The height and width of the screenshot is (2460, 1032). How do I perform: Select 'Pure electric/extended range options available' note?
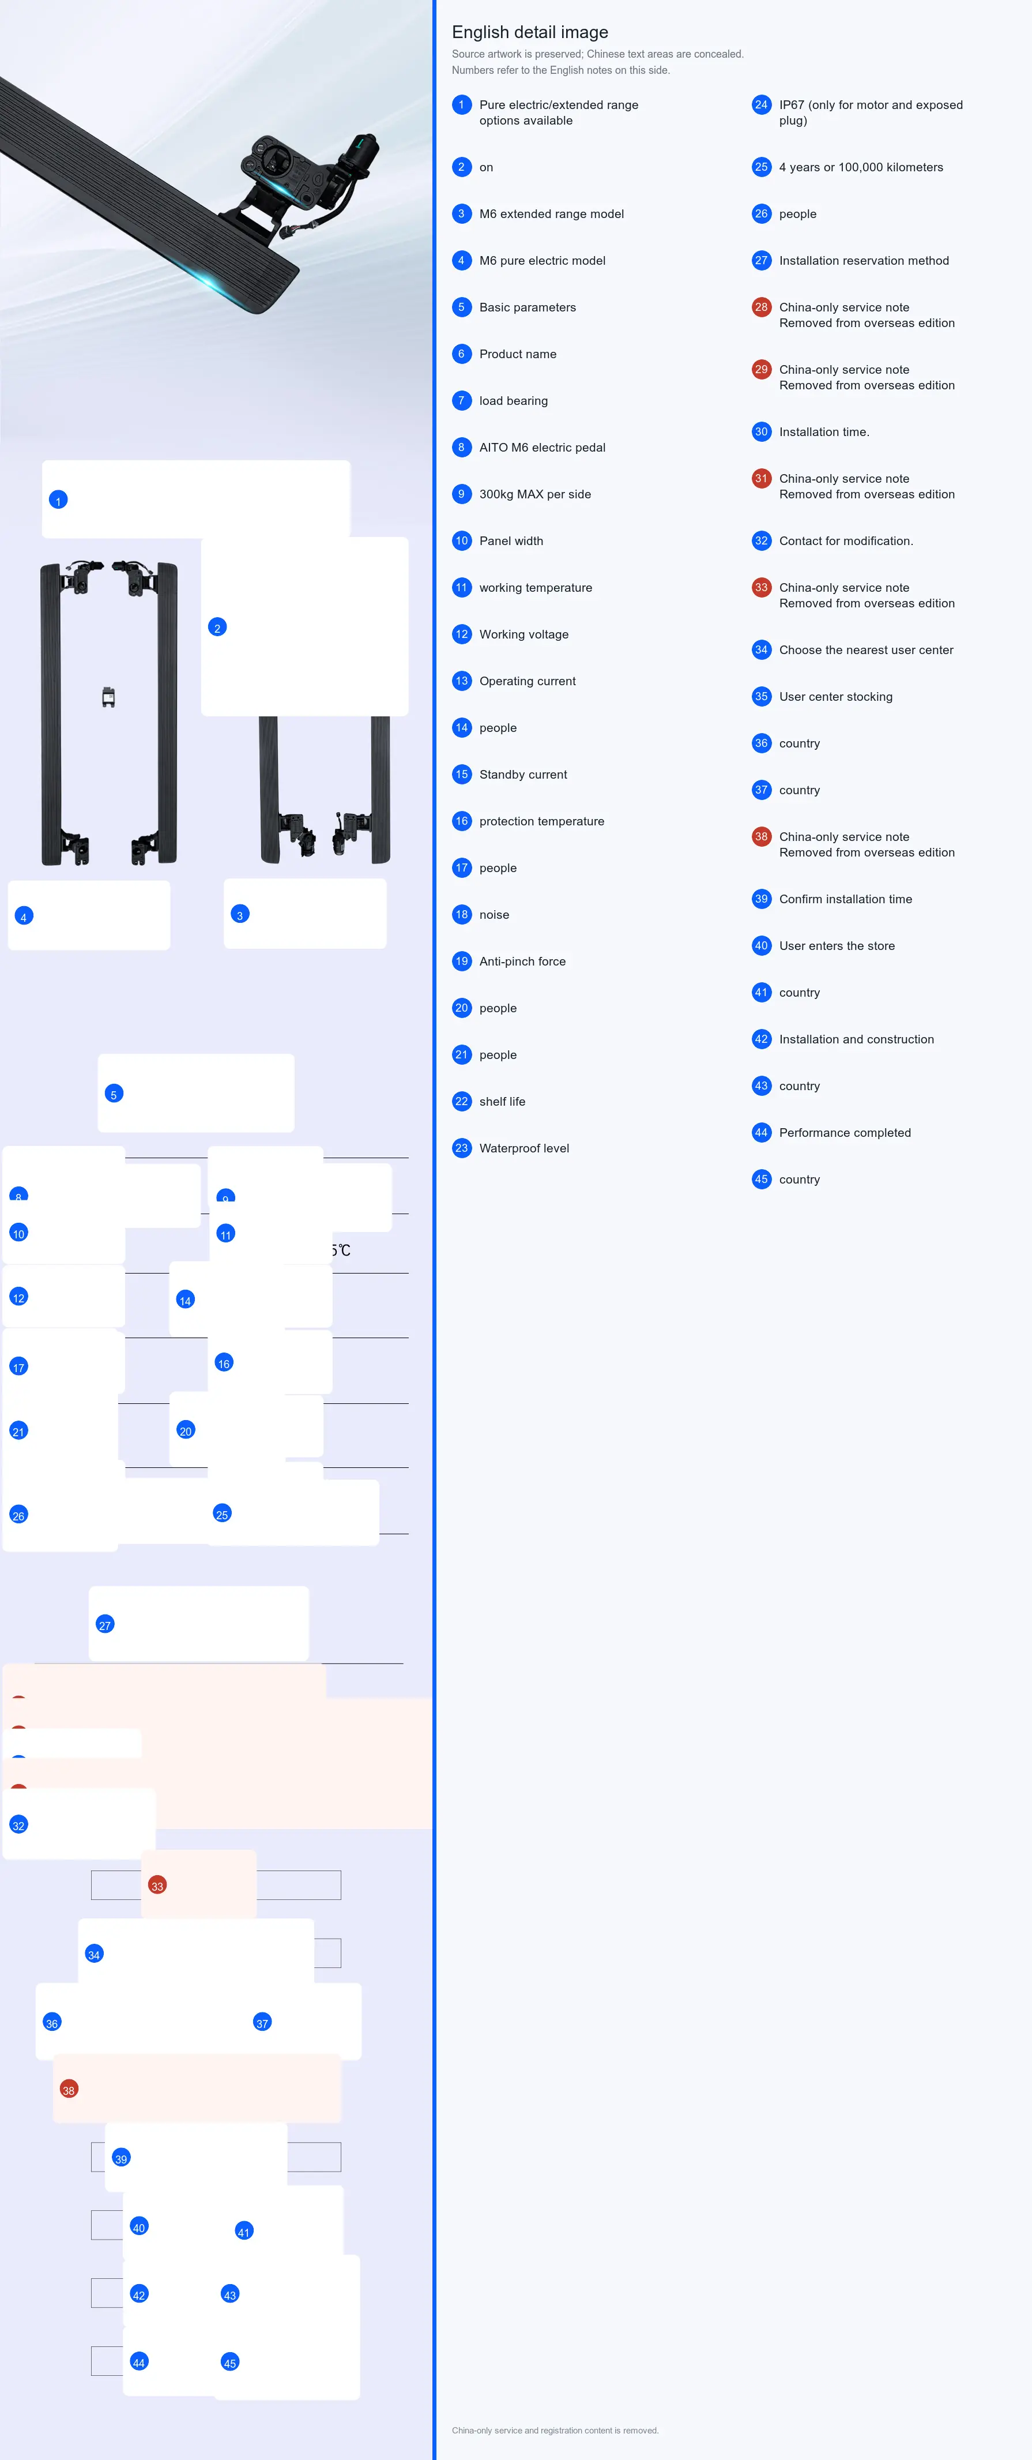[x=559, y=112]
